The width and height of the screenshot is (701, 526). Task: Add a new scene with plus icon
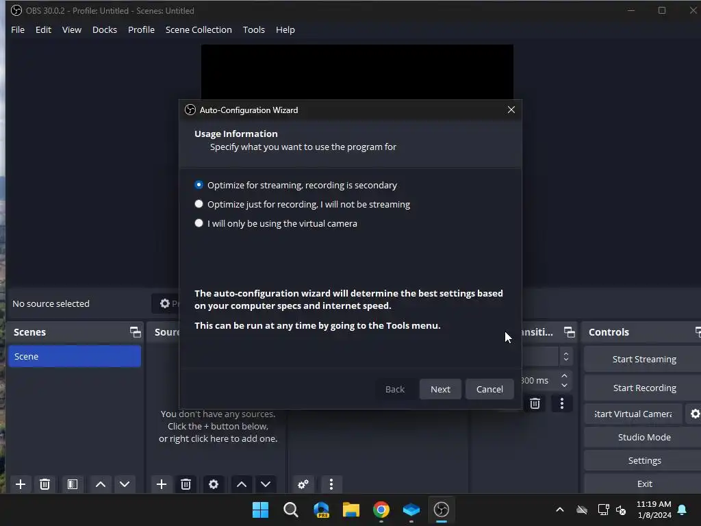pos(20,484)
